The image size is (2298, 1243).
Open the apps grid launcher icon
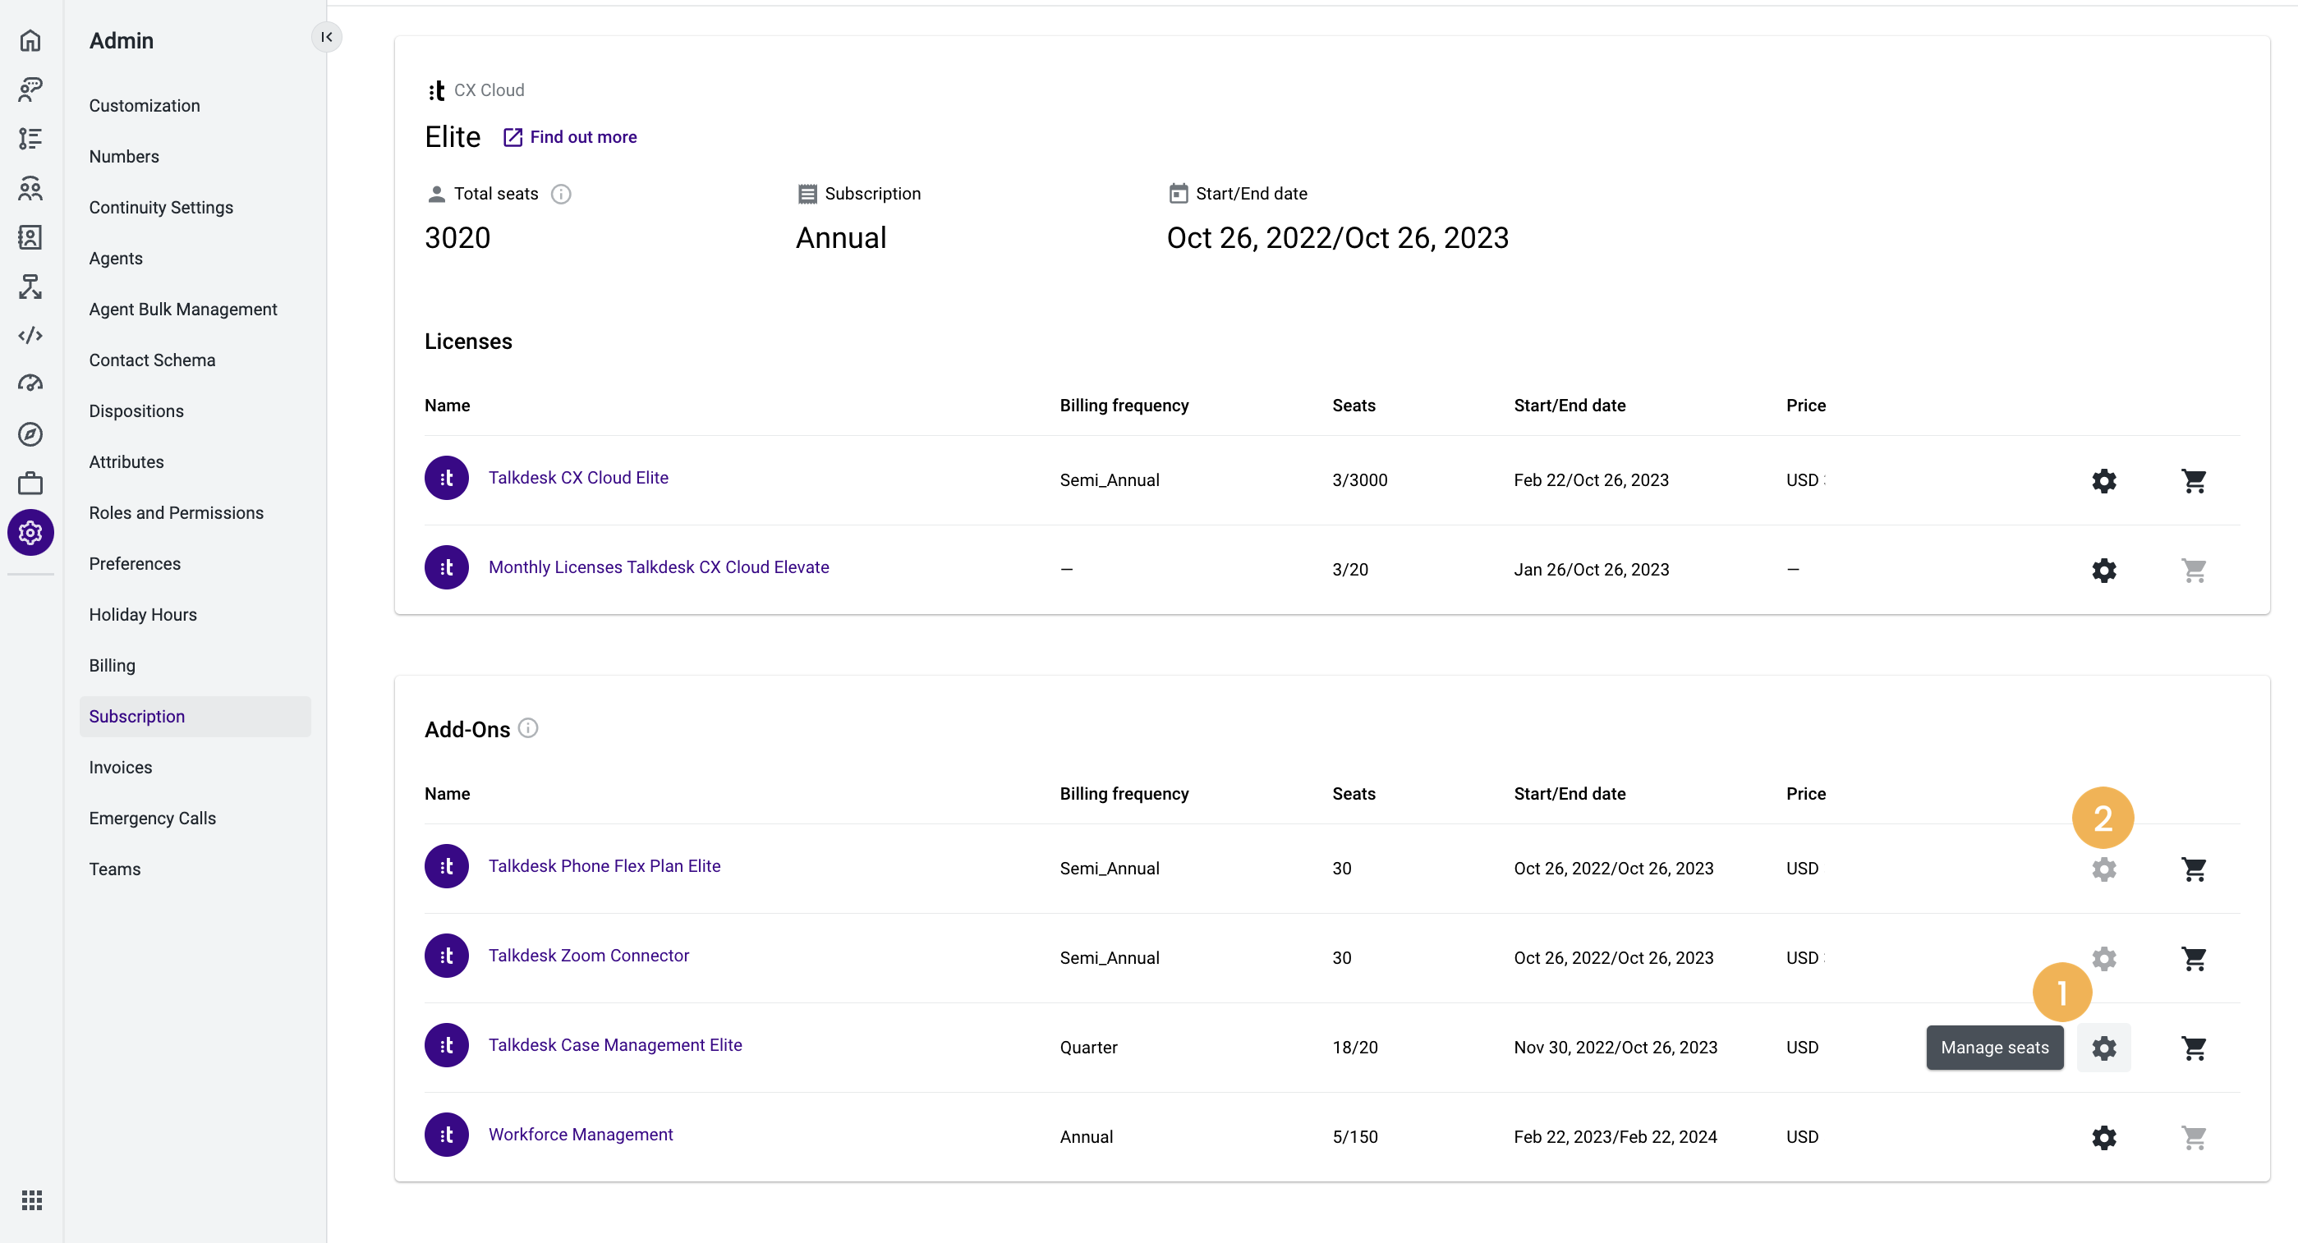31,1200
